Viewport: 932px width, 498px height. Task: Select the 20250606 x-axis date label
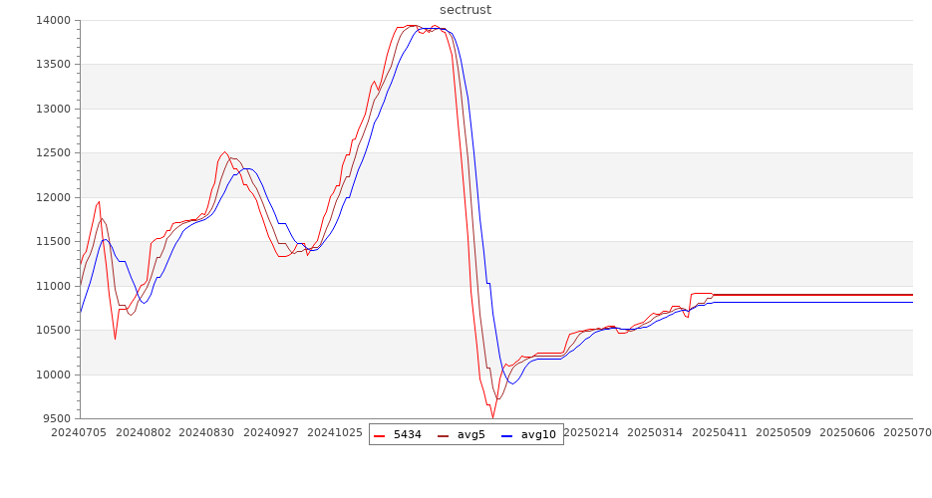pyautogui.click(x=846, y=433)
